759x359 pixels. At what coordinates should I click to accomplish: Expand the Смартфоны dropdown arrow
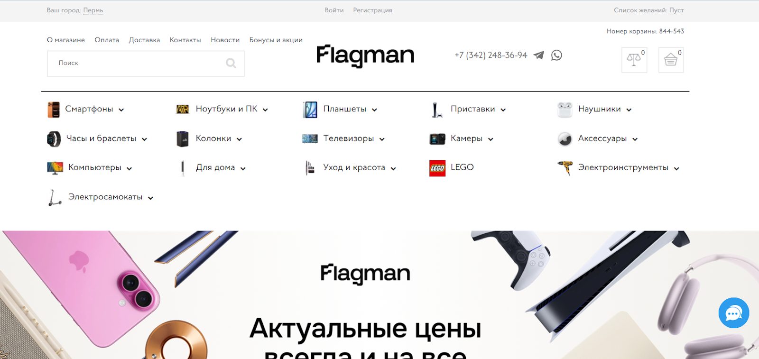[121, 110]
